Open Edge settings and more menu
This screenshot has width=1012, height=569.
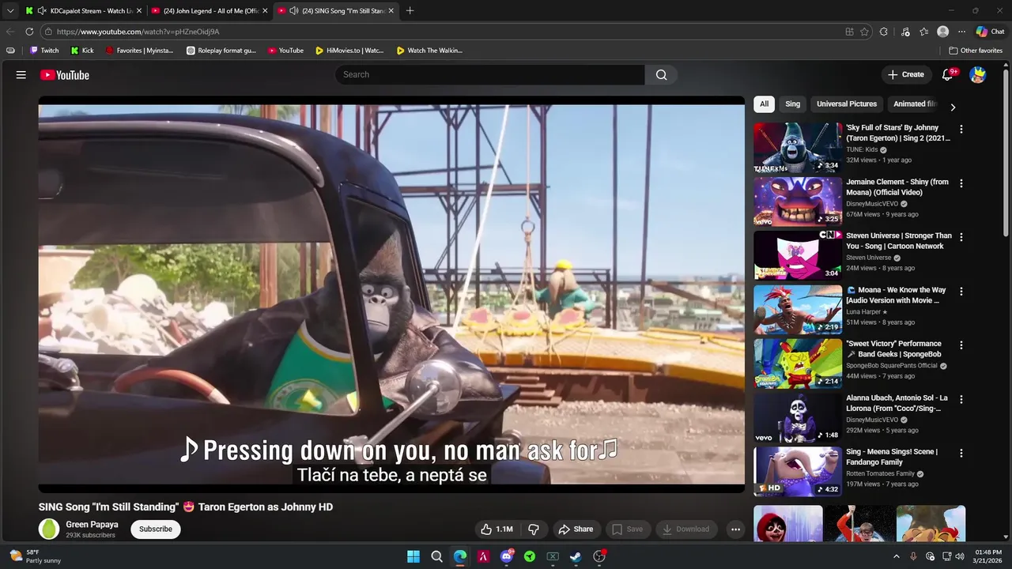point(961,32)
